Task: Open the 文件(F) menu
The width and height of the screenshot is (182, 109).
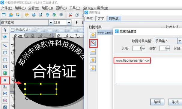Action: [7, 8]
